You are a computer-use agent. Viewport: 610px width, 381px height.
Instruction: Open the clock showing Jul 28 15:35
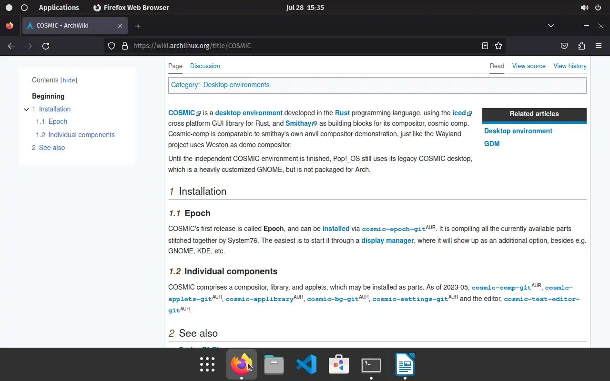coord(305,8)
